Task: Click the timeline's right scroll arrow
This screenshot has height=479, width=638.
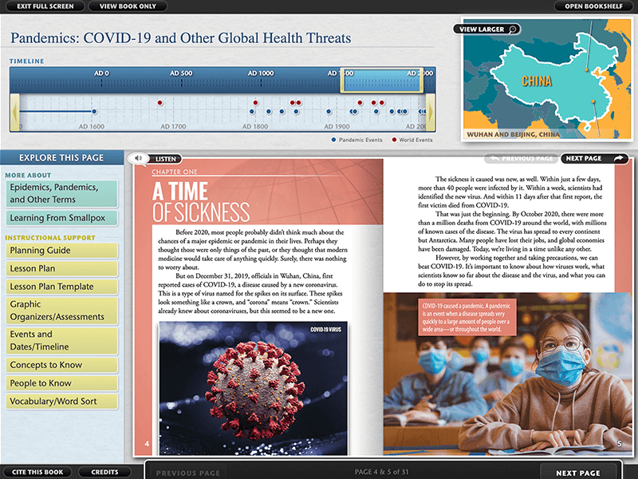Action: [431, 113]
